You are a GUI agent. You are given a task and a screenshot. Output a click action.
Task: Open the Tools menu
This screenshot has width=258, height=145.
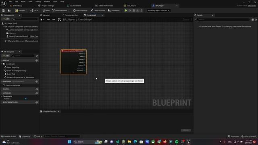tap(55, 2)
